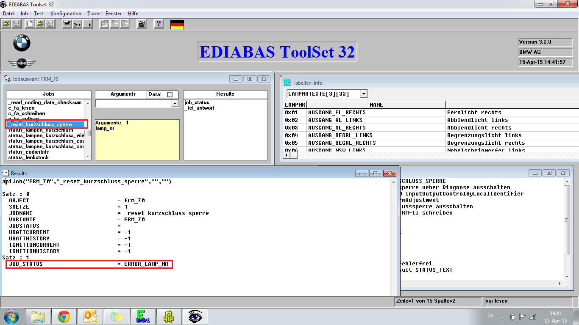579x325 pixels.
Task: Click Jobs list scrollbar down arrow
Action: (x=88, y=157)
